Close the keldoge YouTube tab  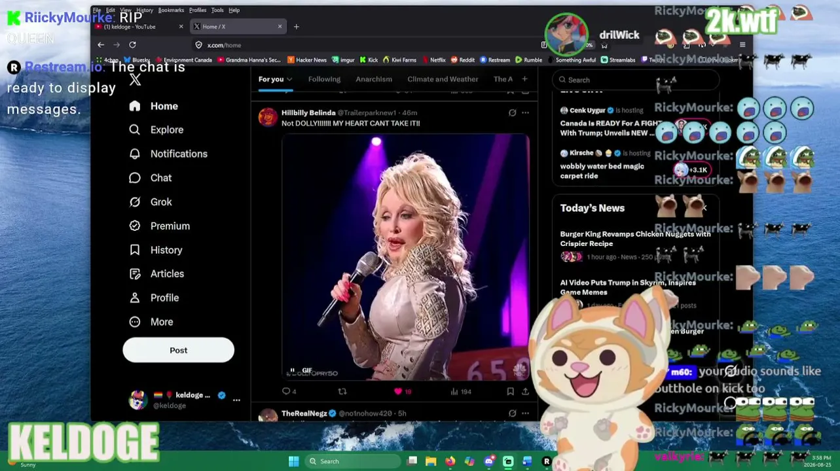(x=181, y=27)
